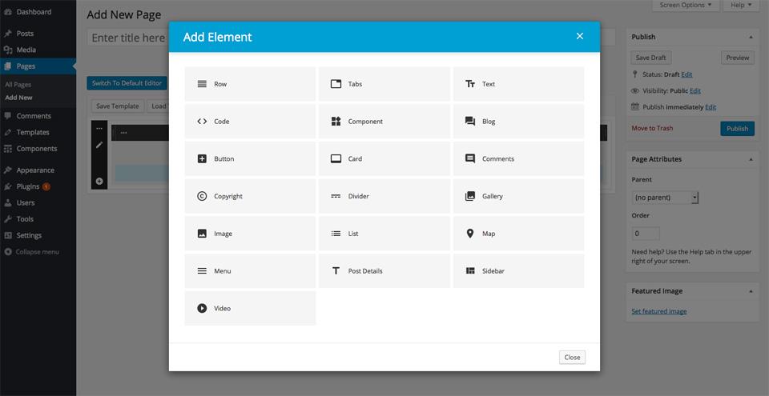Image resolution: width=769 pixels, height=396 pixels.
Task: Open All Pages submenu link
Action: point(18,84)
